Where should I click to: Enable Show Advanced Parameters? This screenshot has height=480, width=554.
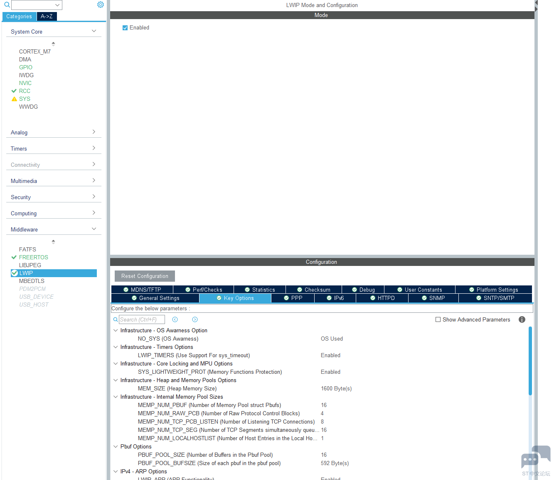click(x=438, y=319)
